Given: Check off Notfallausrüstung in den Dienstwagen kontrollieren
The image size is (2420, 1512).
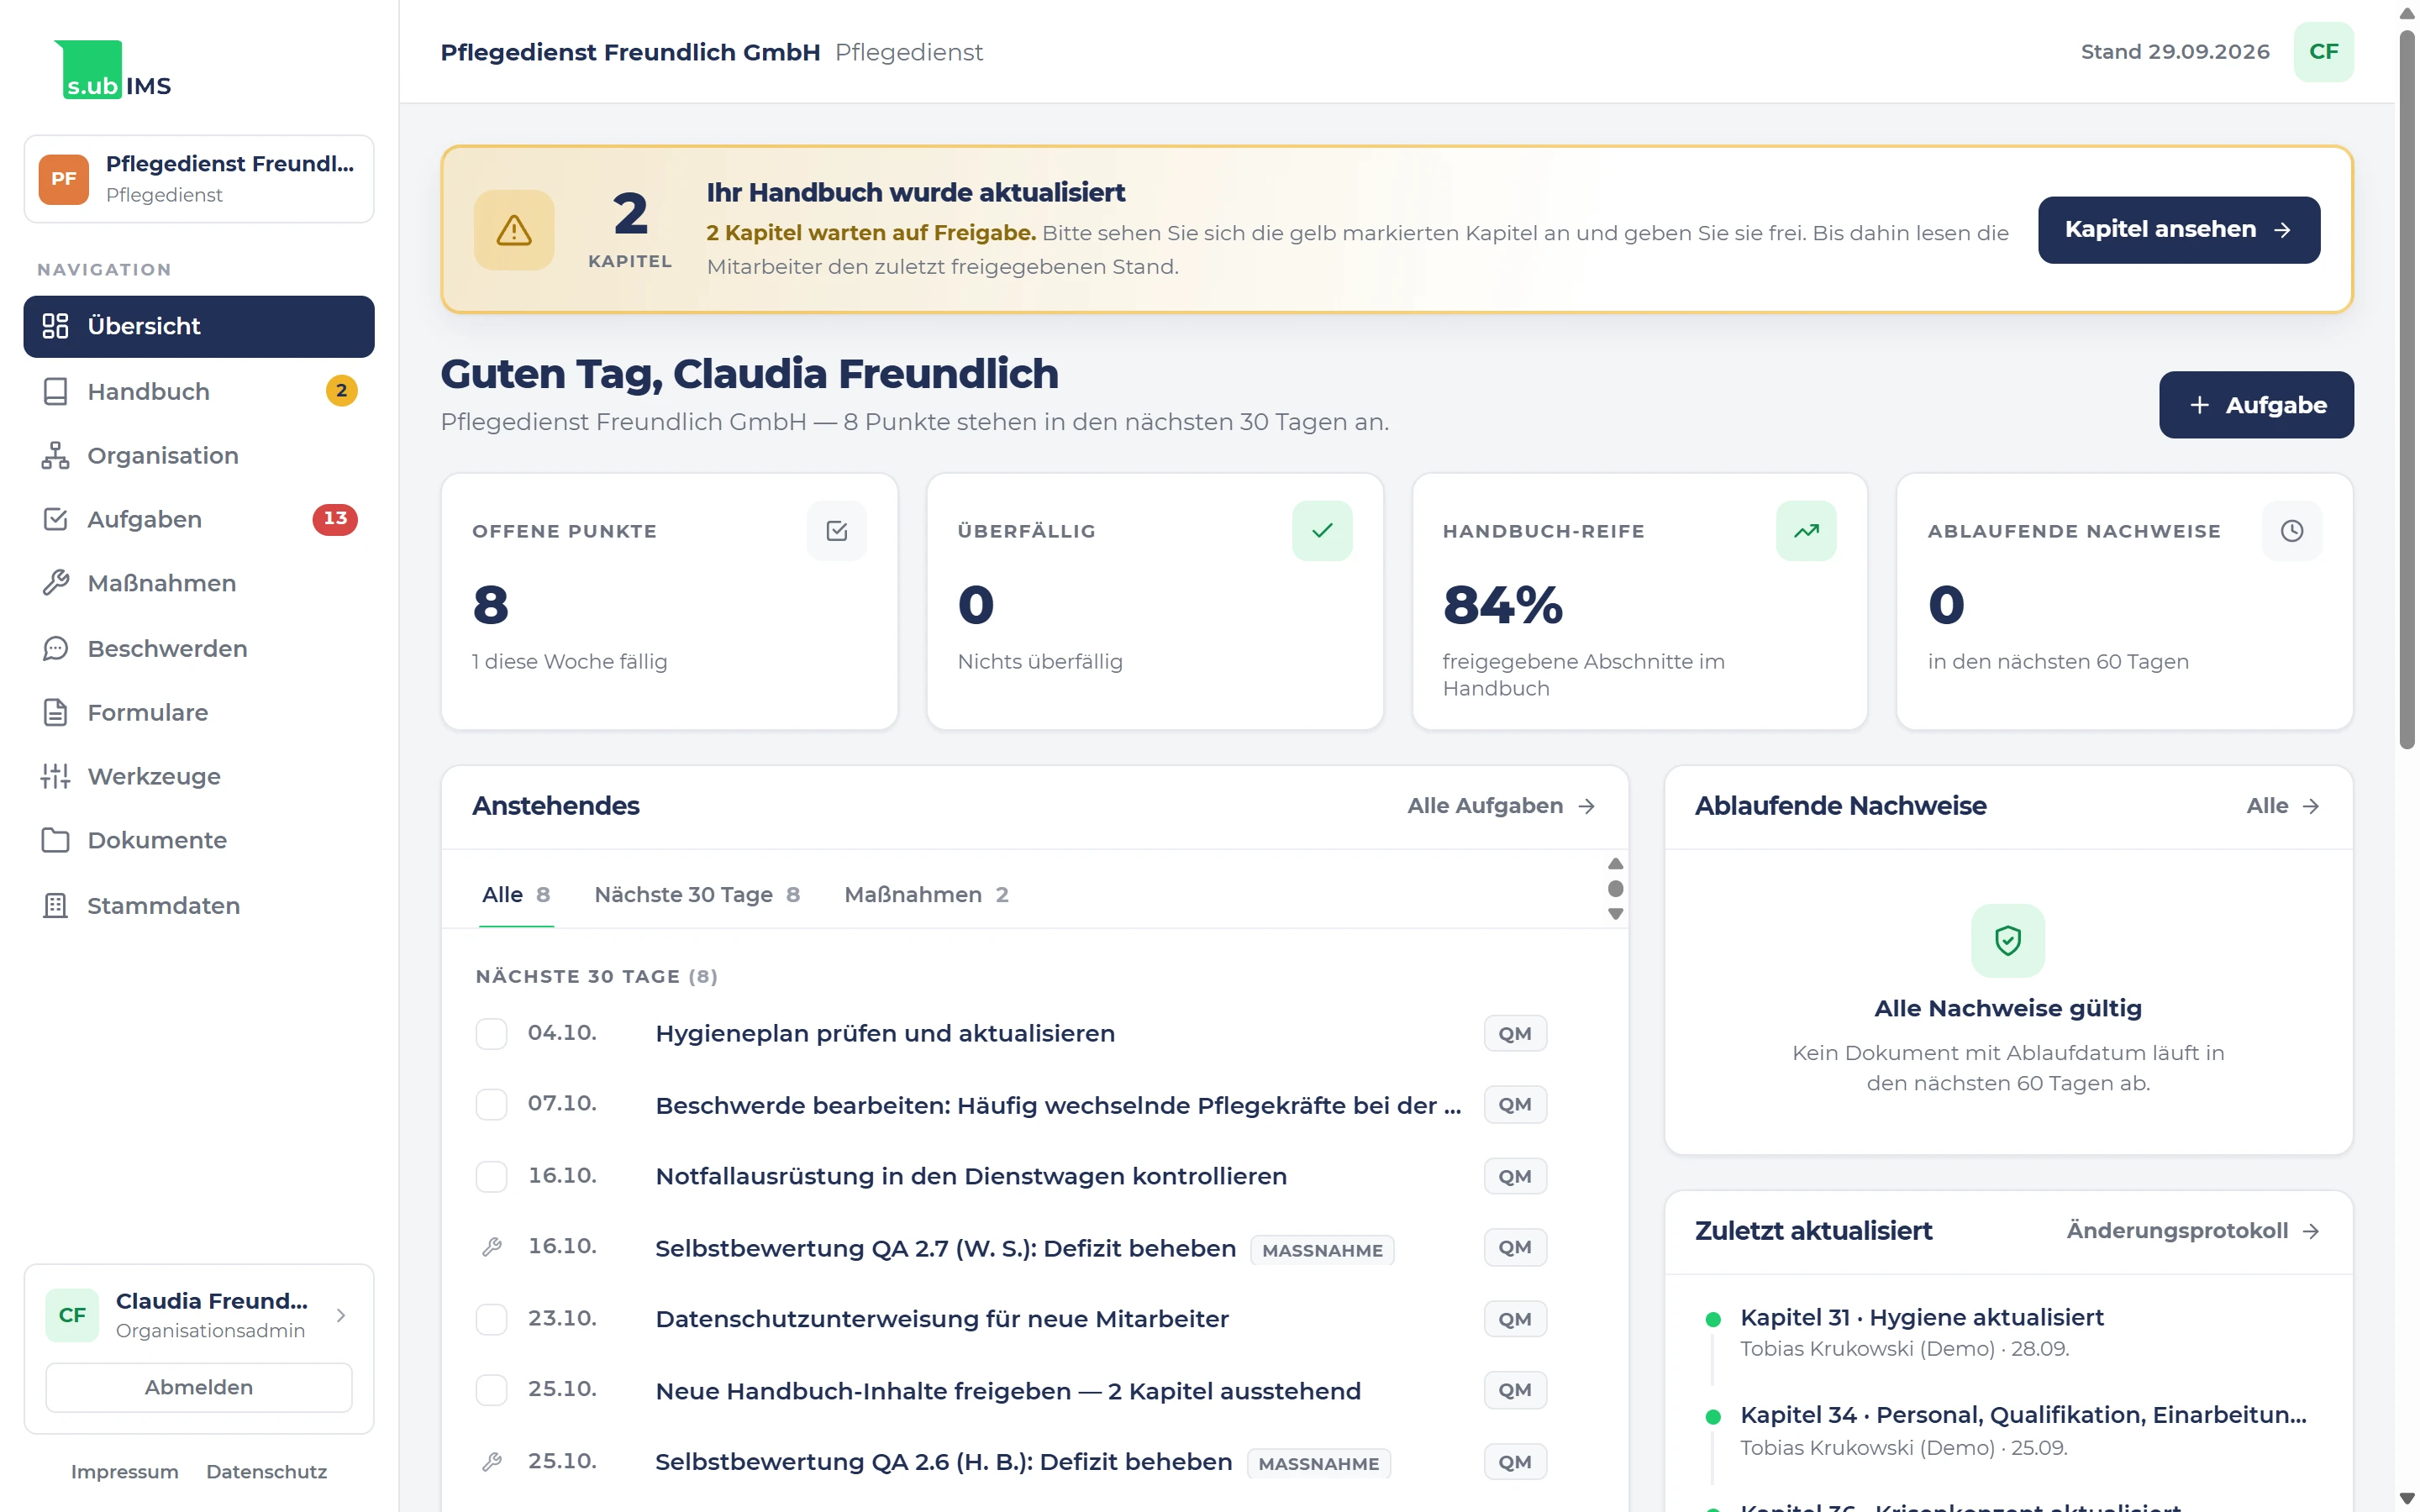Looking at the screenshot, I should point(491,1176).
